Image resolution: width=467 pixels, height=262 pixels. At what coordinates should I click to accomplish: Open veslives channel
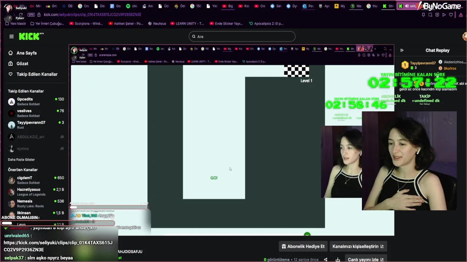coord(36,113)
